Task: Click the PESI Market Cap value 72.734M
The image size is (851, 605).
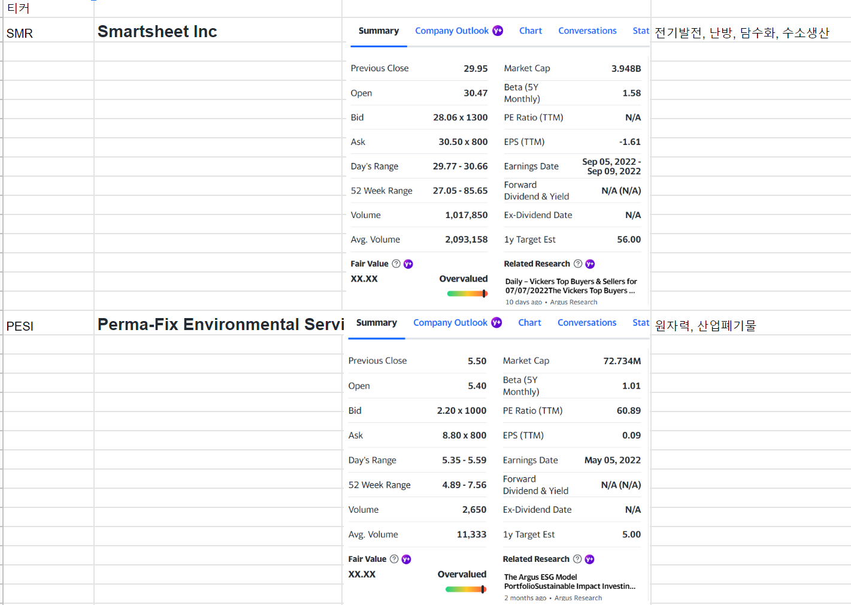Action: 622,361
